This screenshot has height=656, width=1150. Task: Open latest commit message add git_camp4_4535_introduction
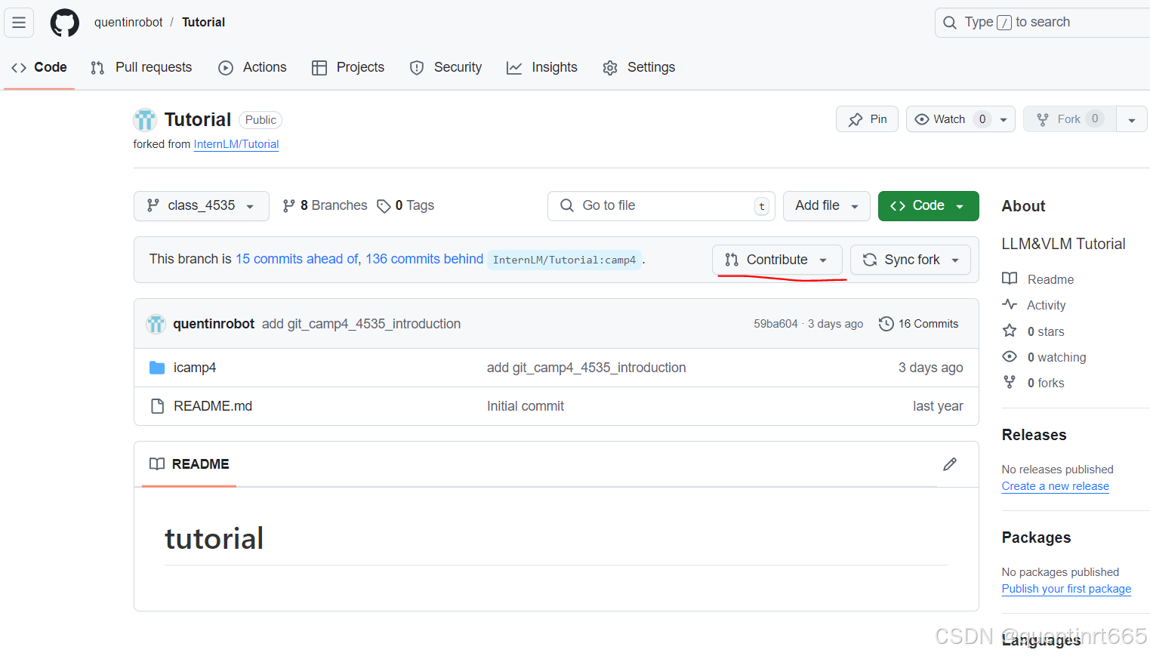(x=361, y=324)
